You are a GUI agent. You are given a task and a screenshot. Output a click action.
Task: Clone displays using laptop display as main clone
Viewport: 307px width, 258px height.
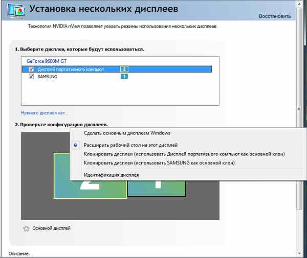pos(184,154)
